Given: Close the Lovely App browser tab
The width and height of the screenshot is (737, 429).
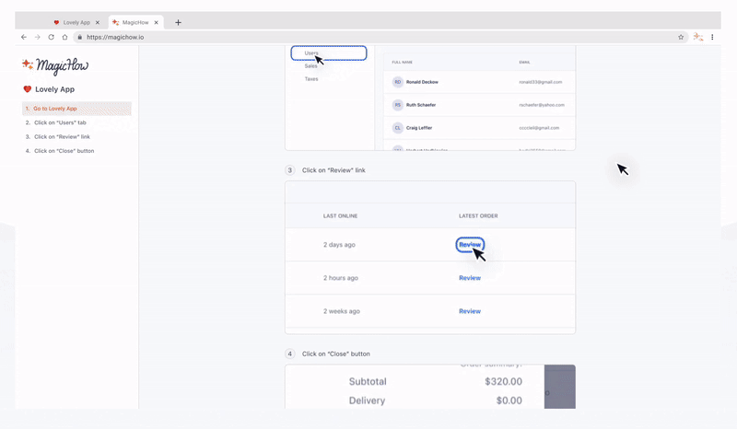Looking at the screenshot, I should pyautogui.click(x=98, y=22).
